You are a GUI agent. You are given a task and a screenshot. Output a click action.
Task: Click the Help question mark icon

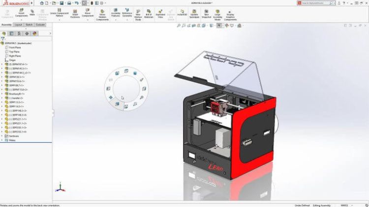click(x=344, y=3)
